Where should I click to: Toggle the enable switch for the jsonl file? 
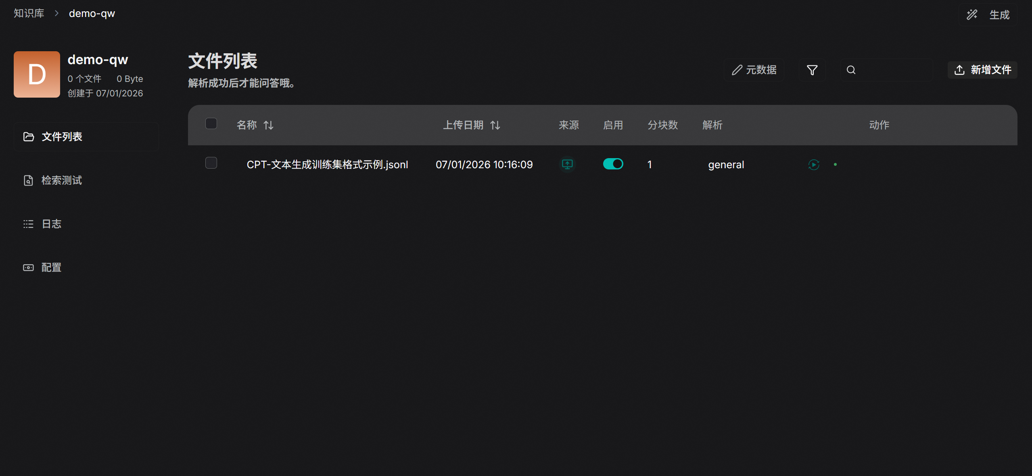pos(613,164)
